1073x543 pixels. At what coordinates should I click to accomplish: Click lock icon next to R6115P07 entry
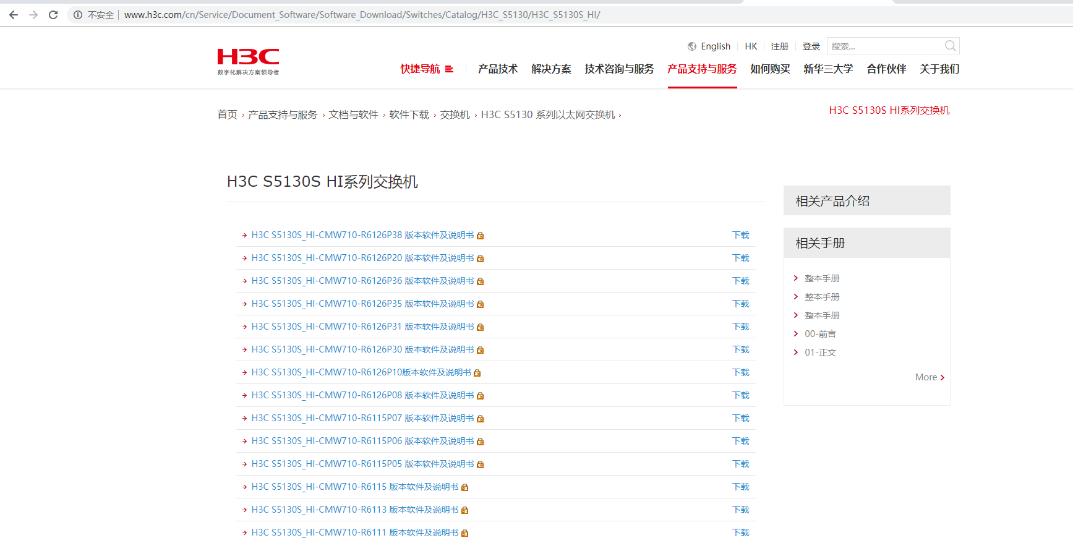pos(481,419)
